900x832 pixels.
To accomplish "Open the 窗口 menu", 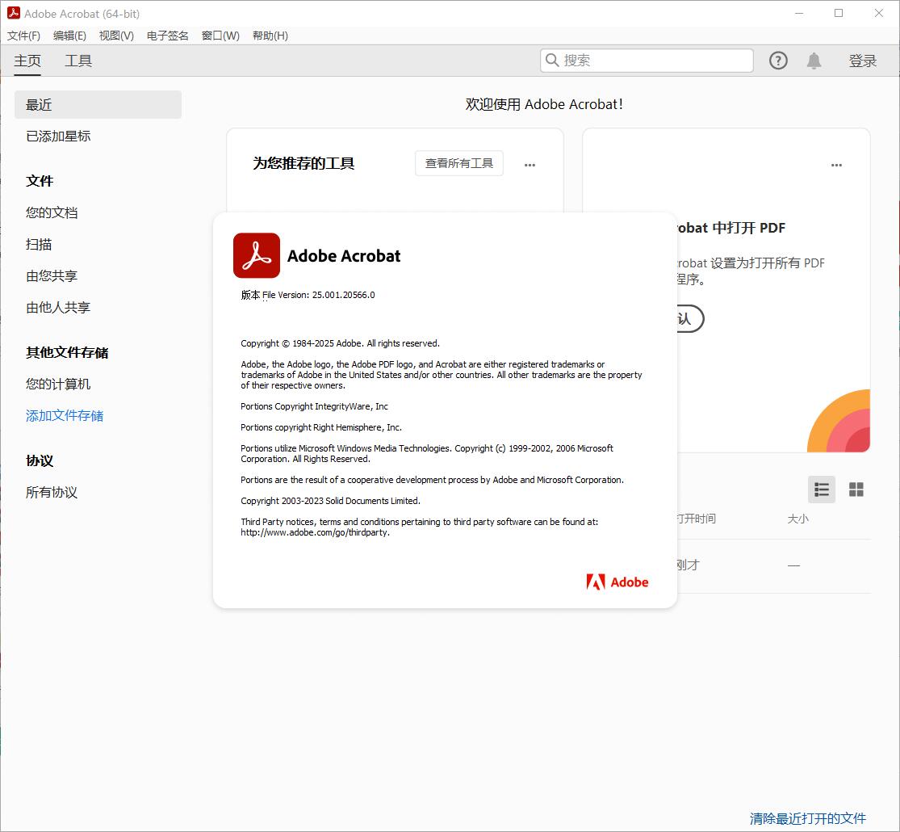I will 220,36.
